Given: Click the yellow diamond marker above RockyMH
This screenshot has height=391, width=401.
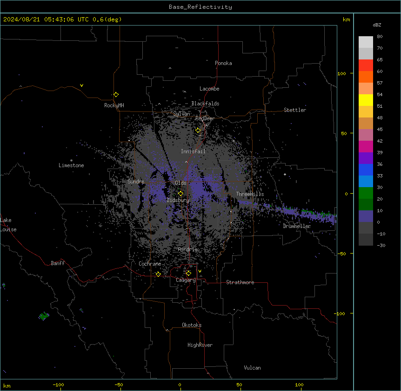Looking at the screenshot, I should pos(116,95).
